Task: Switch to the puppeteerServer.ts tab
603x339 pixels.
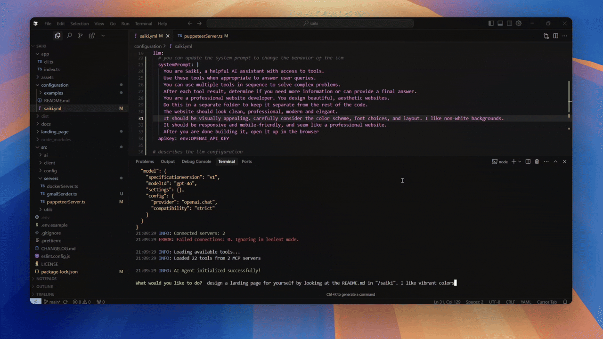Action: (203, 36)
